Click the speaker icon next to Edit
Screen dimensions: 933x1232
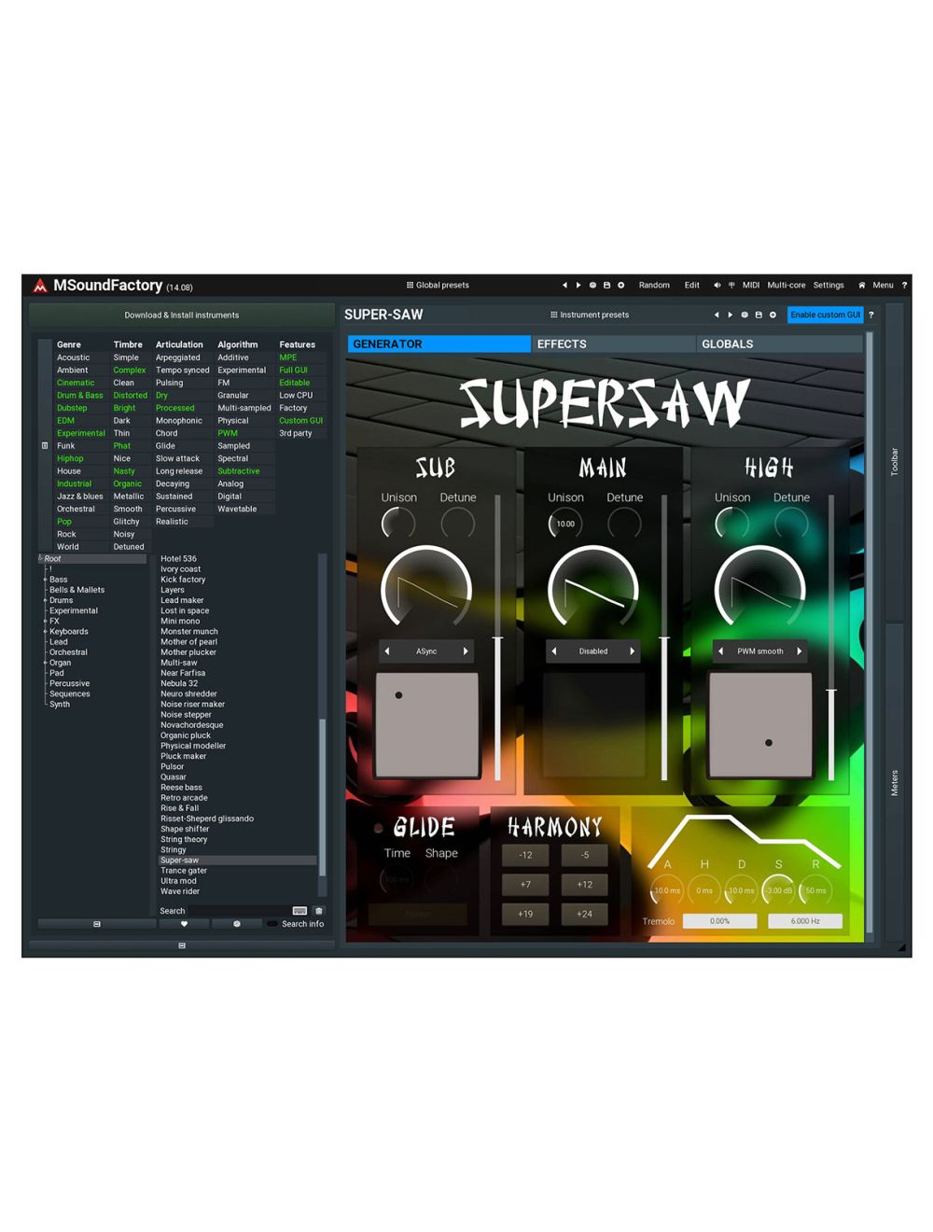point(717,286)
